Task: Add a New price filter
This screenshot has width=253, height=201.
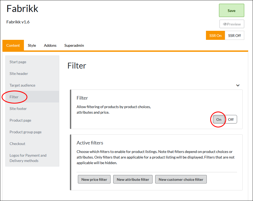Action: tap(94, 179)
